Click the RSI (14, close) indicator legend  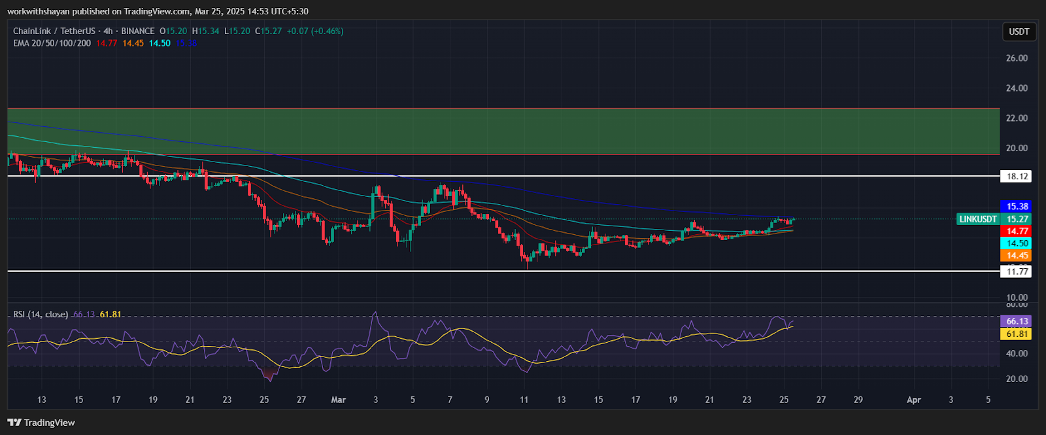pyautogui.click(x=41, y=315)
